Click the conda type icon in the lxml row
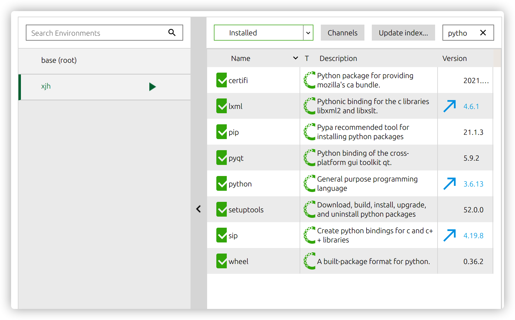515x320 pixels. point(309,106)
